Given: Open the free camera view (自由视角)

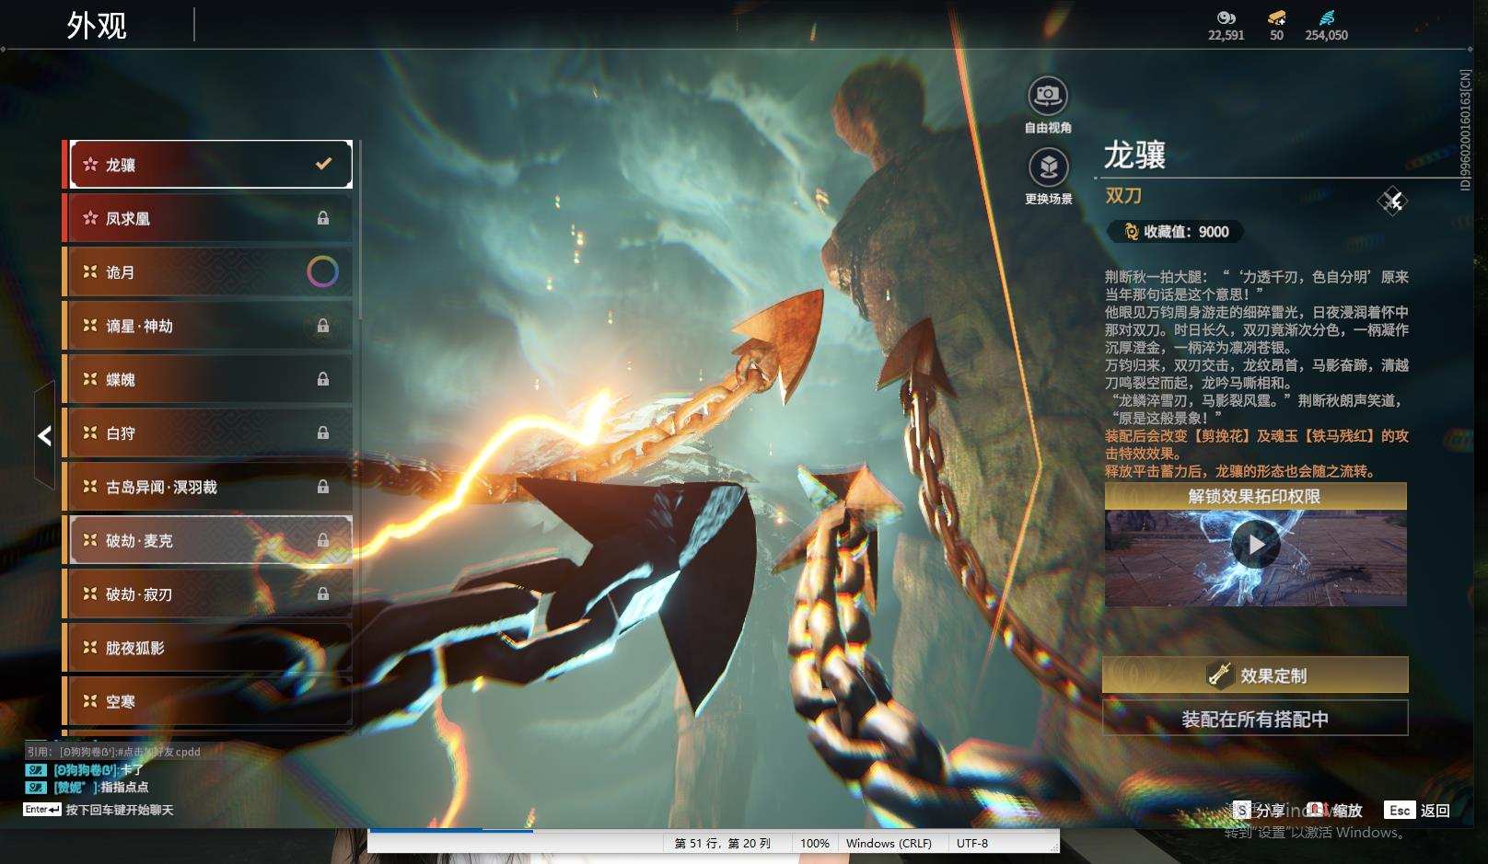Looking at the screenshot, I should (1048, 104).
